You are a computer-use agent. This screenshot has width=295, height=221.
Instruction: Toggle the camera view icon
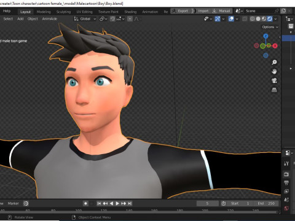coord(274,80)
